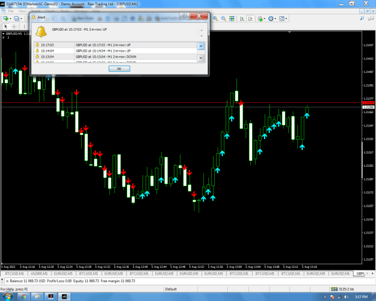The width and height of the screenshot is (376, 301).
Task: Select the Cursor arrow tool
Action: pos(6,26)
